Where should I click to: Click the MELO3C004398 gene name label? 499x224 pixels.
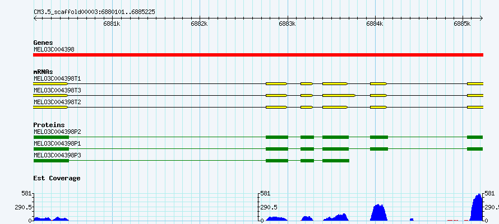point(54,50)
